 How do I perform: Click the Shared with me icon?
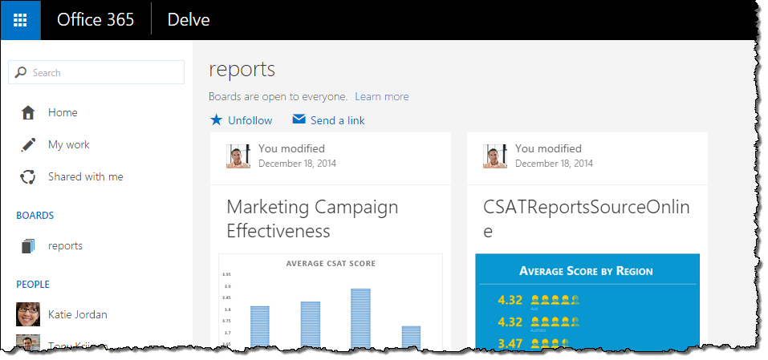[x=27, y=177]
